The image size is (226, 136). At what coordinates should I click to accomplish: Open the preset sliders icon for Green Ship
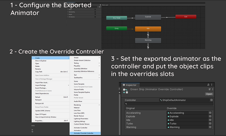[x=209, y=89]
